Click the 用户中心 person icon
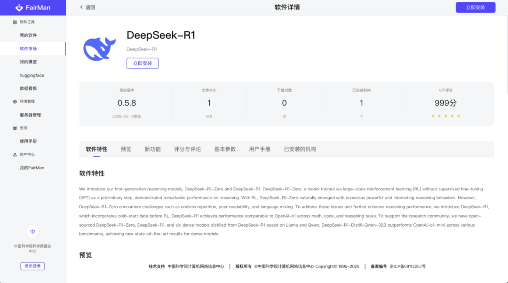This screenshot has width=508, height=283. click(x=15, y=155)
